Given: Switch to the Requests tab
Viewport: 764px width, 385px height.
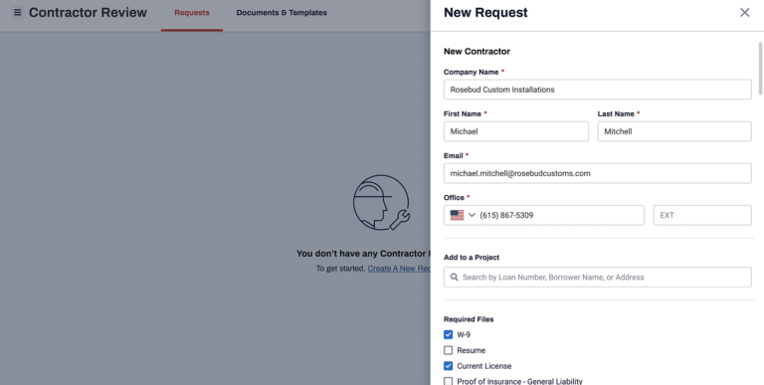Looking at the screenshot, I should (192, 13).
